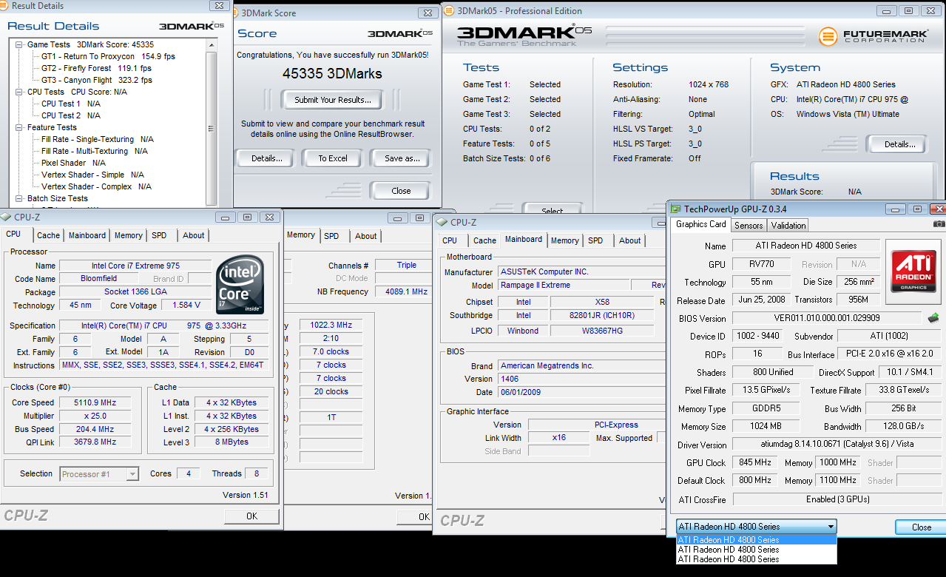Screen dimensions: 946x577
Task: Select GT2 - Firefly Forest result
Action: click(97, 68)
